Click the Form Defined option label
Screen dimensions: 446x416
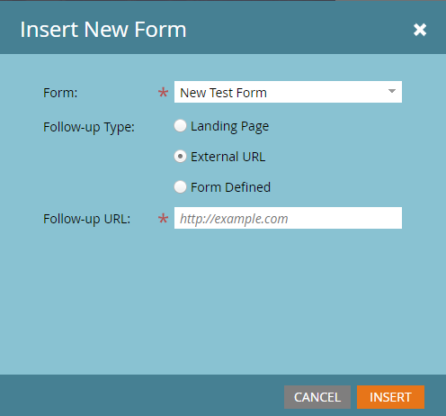[230, 187]
